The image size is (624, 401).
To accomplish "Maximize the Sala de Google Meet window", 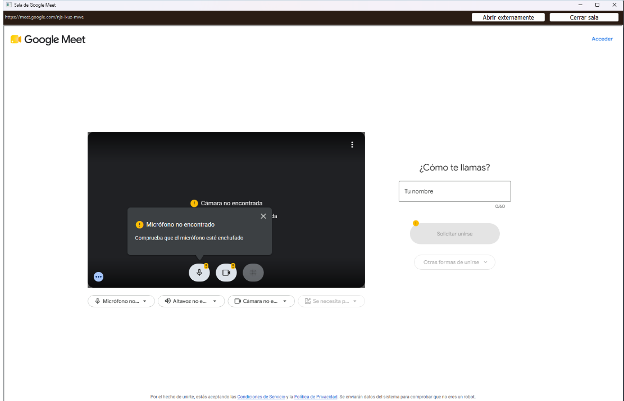I will coord(597,5).
